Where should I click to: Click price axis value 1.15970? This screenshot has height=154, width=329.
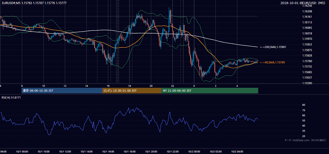(307, 39)
